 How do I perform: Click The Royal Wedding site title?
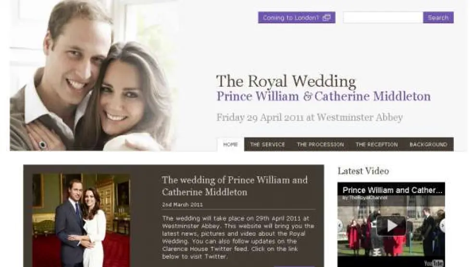coord(286,81)
